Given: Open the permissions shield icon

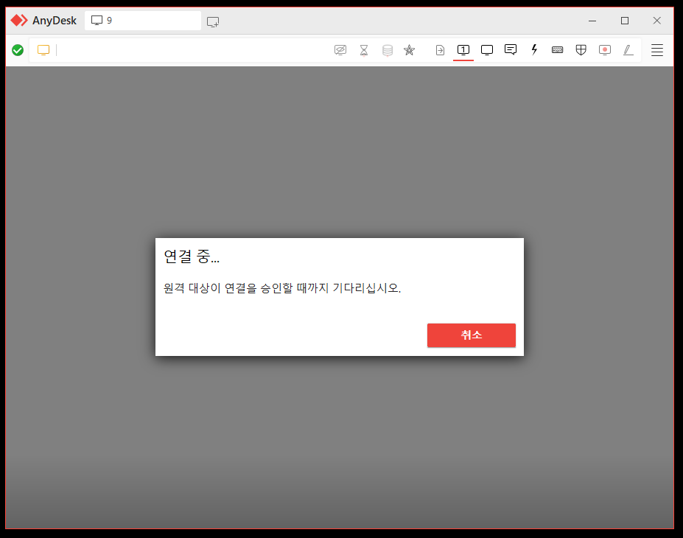Looking at the screenshot, I should [581, 50].
